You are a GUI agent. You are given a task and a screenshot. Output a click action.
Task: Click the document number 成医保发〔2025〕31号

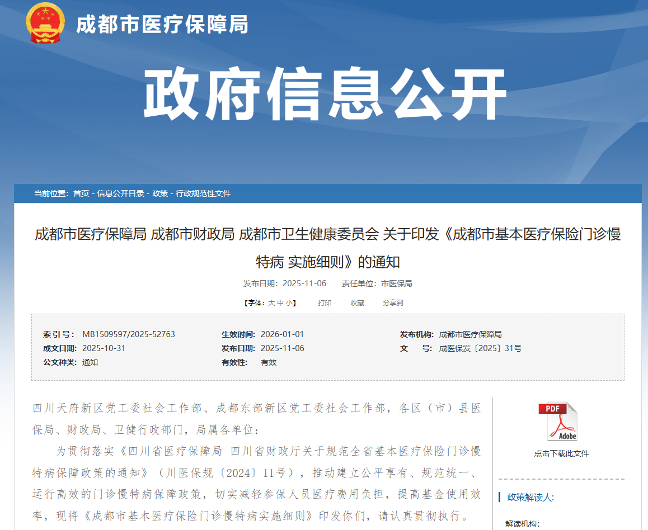[x=480, y=348]
